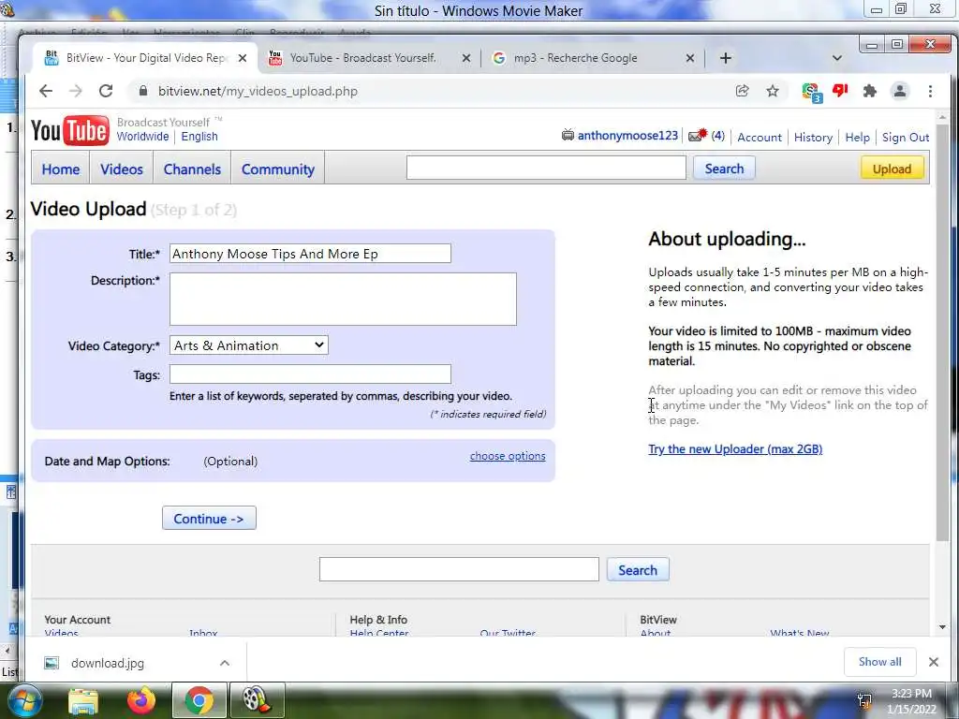This screenshot has height=719, width=959.
Task: Open the Windows Start button
Action: 23,700
